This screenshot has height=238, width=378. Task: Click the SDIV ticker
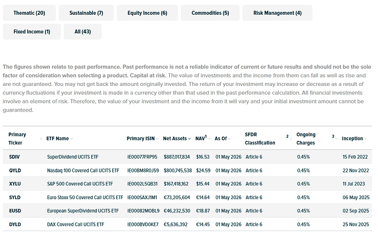(x=14, y=157)
